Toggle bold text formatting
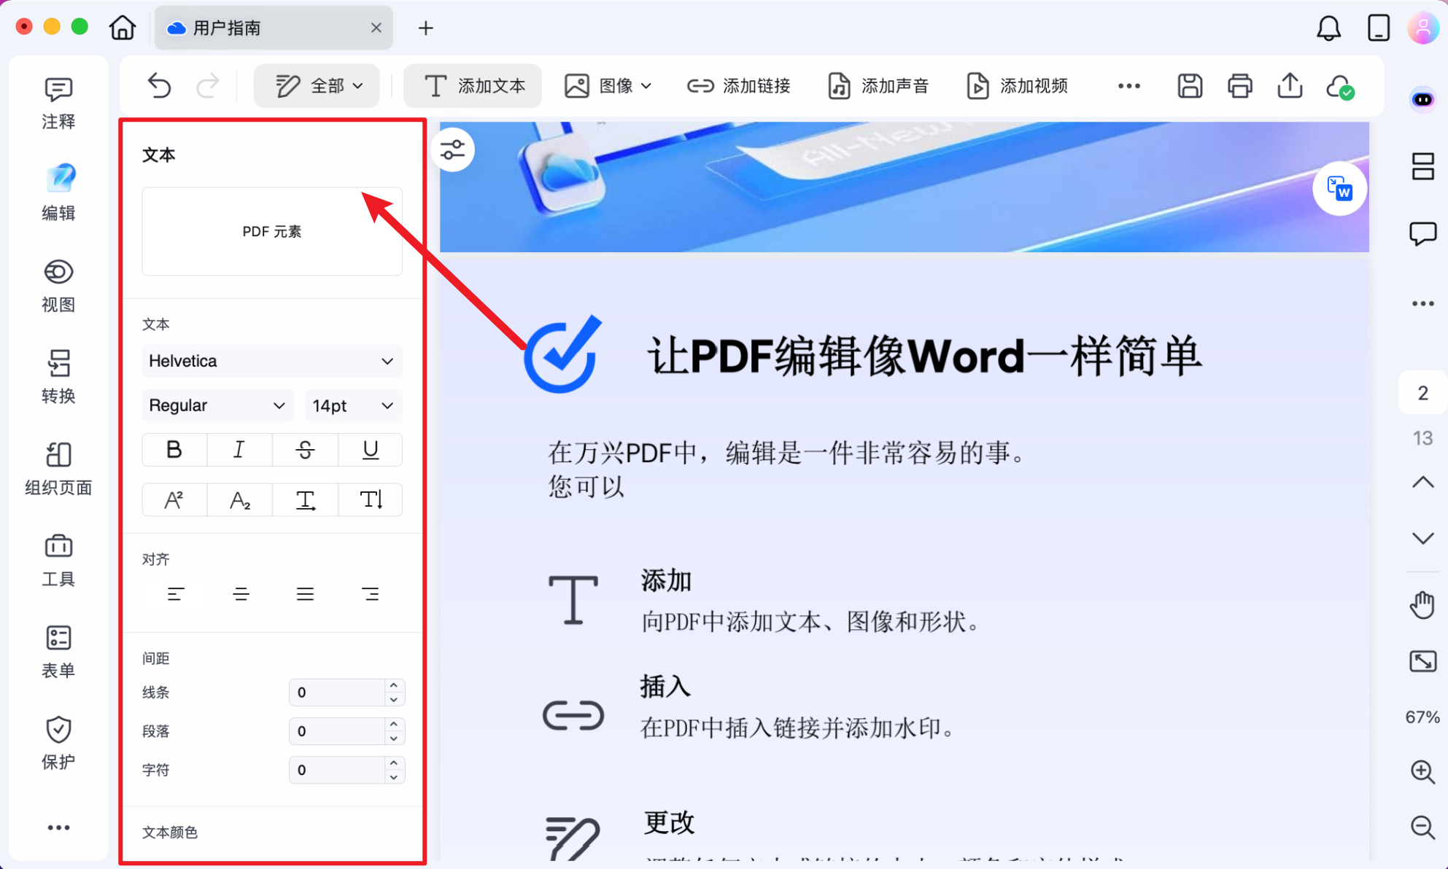Image resolution: width=1448 pixels, height=869 pixels. point(174,450)
